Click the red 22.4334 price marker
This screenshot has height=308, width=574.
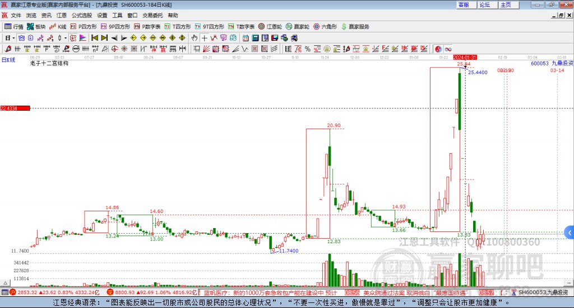[x=15, y=108]
